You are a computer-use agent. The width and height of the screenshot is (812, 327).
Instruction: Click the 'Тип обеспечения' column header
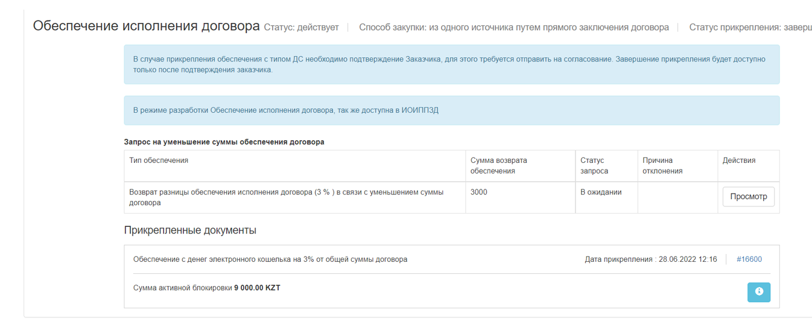159,160
